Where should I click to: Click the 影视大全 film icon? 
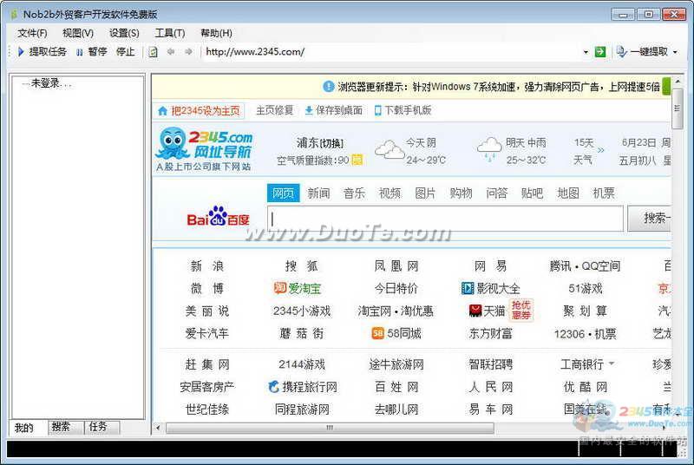[468, 289]
